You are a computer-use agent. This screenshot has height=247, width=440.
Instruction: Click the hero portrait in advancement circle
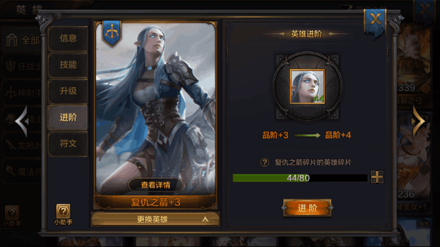click(307, 86)
